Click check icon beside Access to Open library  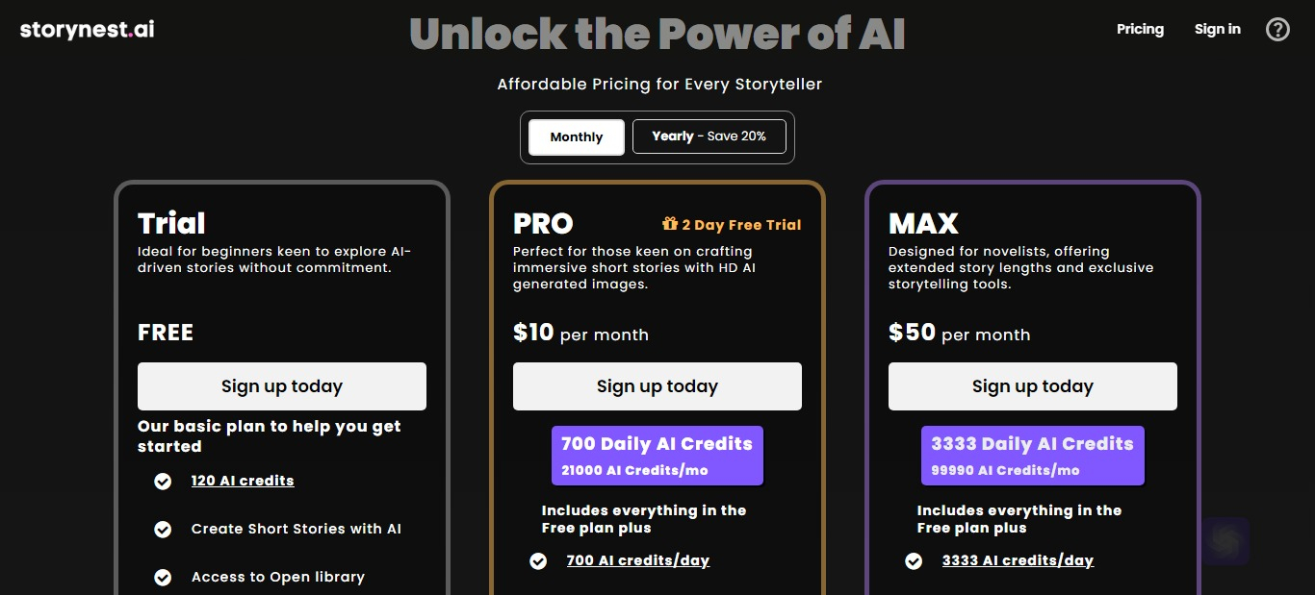(163, 577)
